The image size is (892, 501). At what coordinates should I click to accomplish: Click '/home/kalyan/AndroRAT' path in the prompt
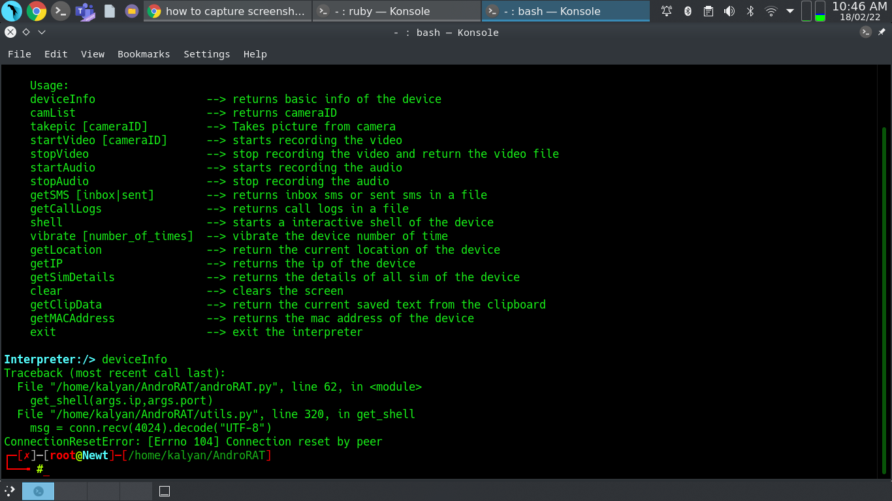197,455
